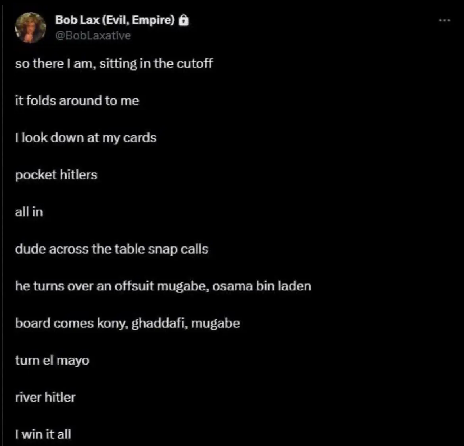Click the line 'dude across the table snap calls'
The height and width of the screenshot is (446, 464).
click(112, 249)
